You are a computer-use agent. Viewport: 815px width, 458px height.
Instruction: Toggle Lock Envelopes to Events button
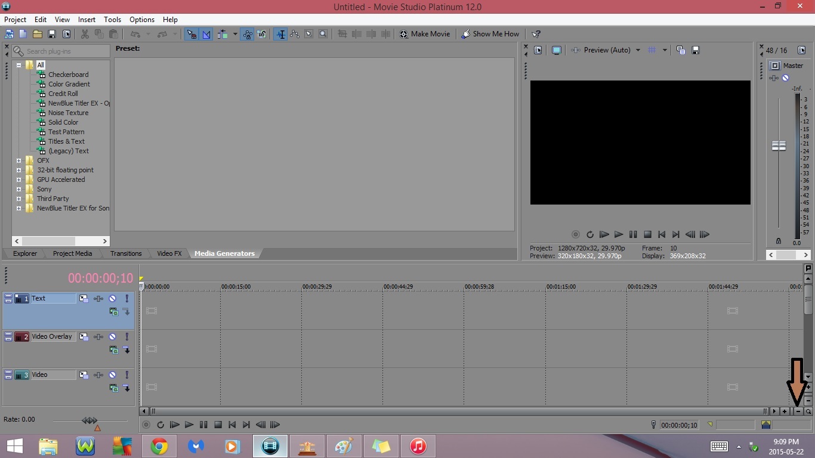(x=248, y=34)
